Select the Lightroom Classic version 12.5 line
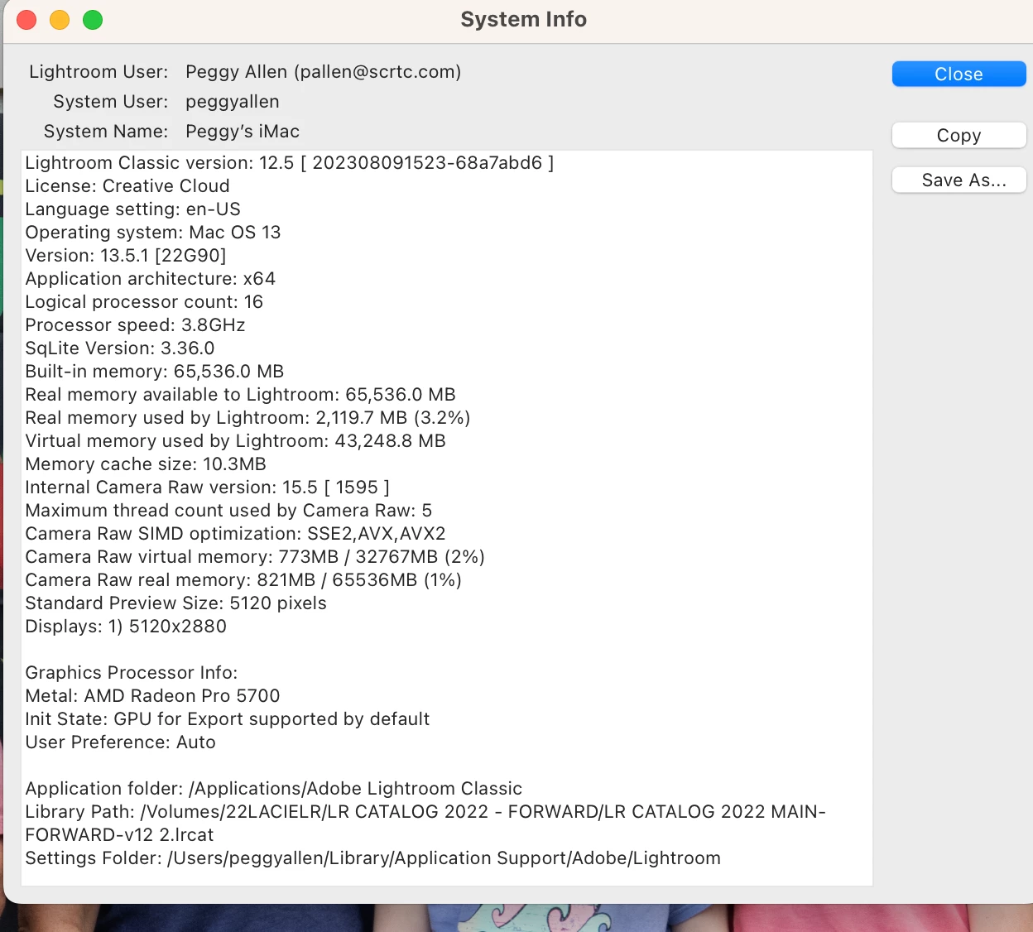The width and height of the screenshot is (1033, 932). (x=290, y=163)
